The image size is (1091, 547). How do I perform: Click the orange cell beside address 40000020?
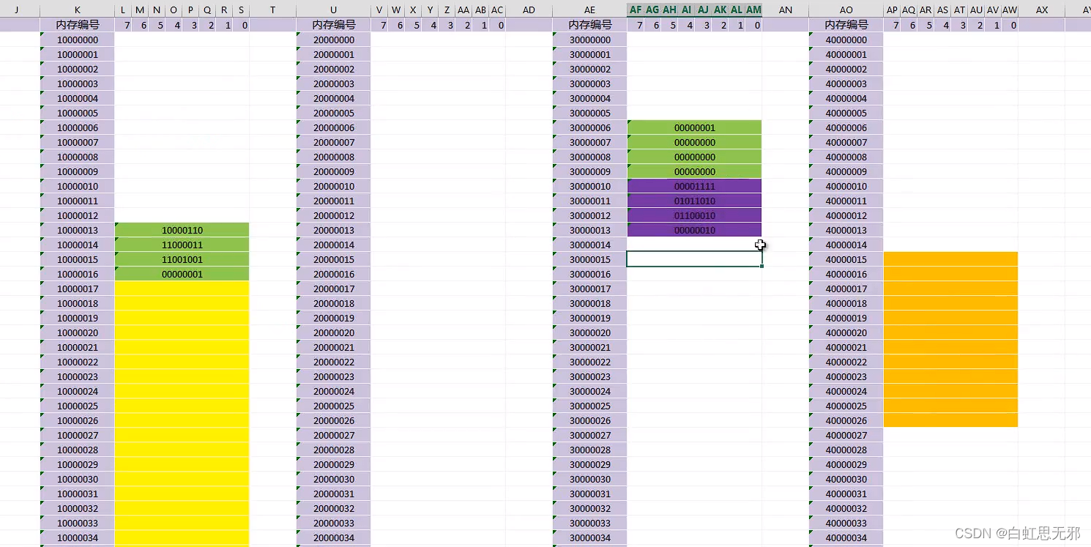951,332
